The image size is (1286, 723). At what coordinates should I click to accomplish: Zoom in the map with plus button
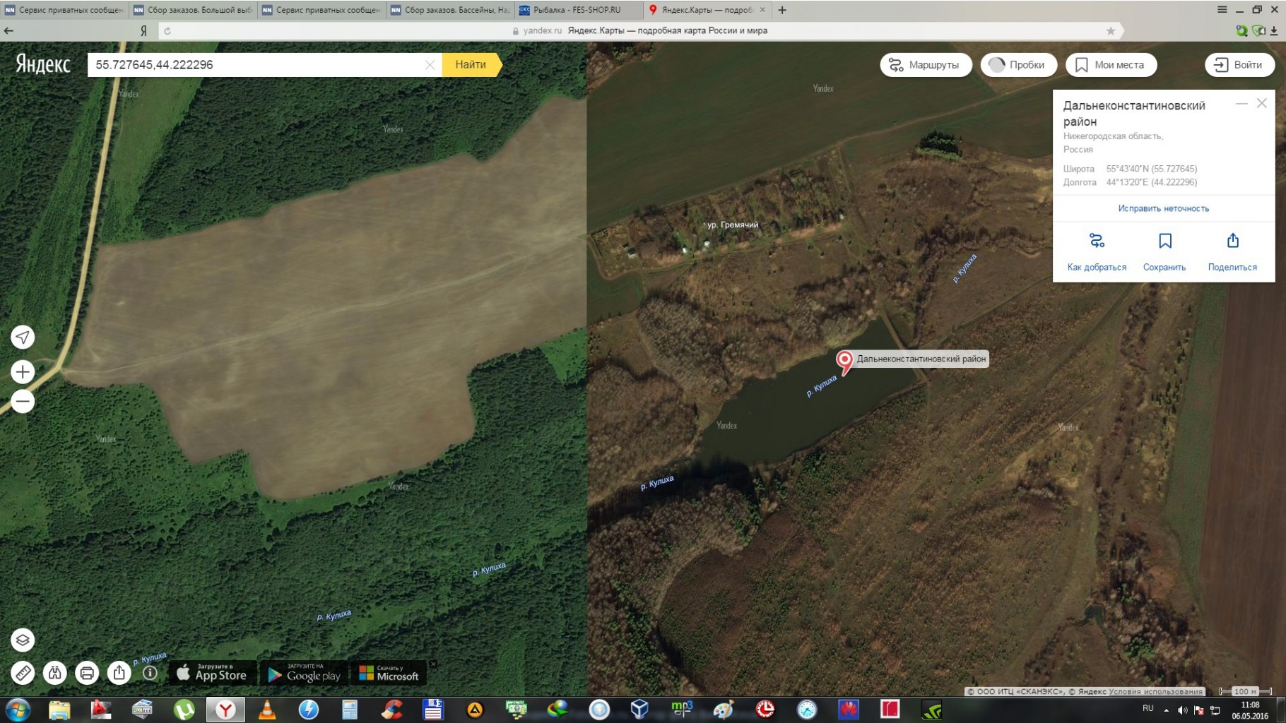pos(23,371)
